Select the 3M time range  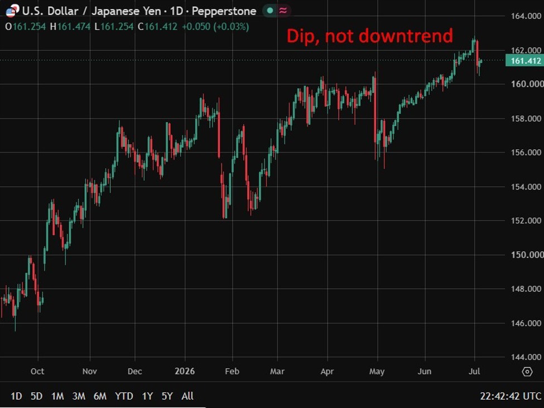pyautogui.click(x=79, y=396)
